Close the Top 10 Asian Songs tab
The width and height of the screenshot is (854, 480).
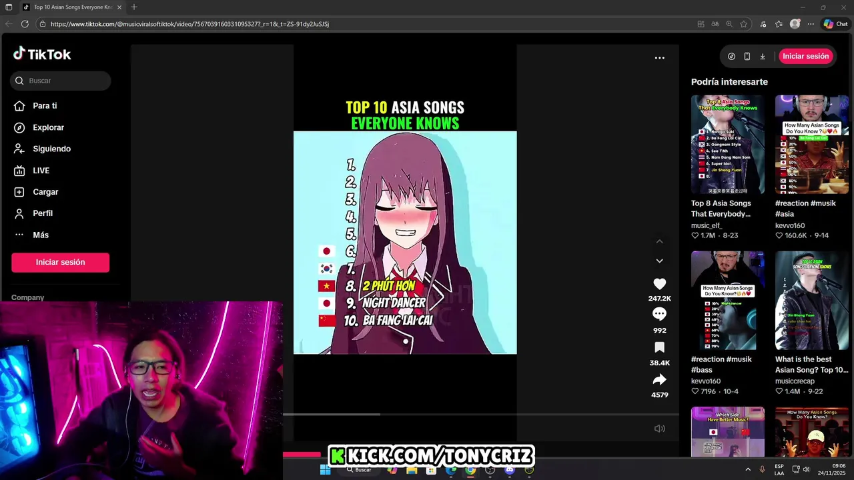[119, 7]
